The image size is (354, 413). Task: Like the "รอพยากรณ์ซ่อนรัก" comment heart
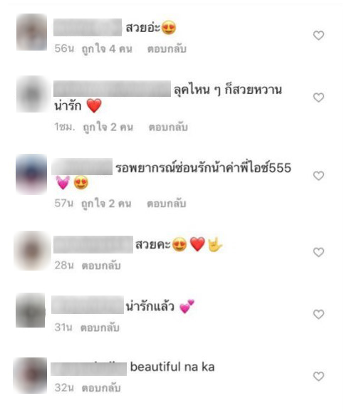318,176
